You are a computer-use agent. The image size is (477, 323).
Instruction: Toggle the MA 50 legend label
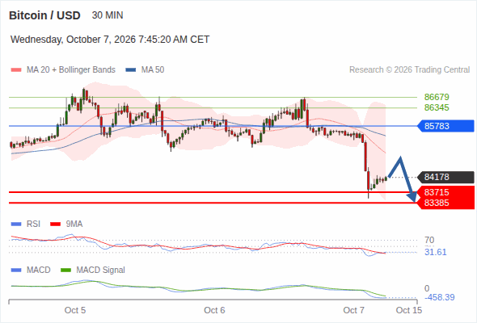point(153,70)
